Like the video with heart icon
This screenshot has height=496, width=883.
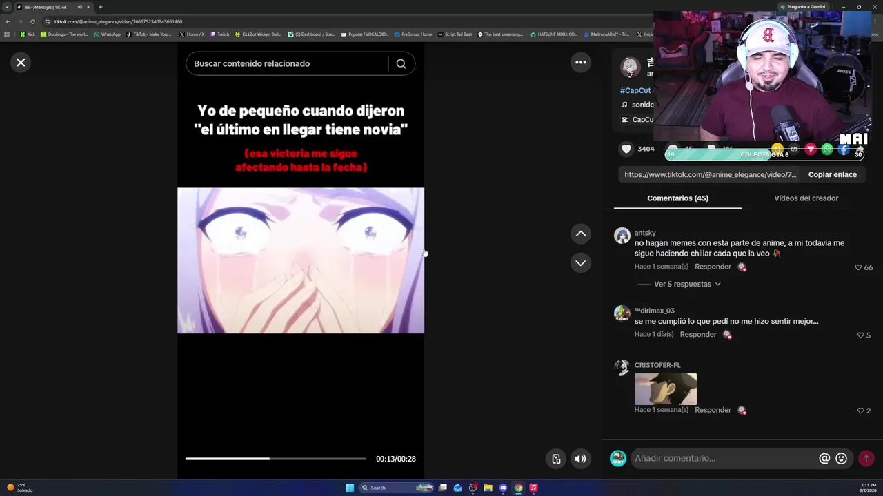(626, 149)
